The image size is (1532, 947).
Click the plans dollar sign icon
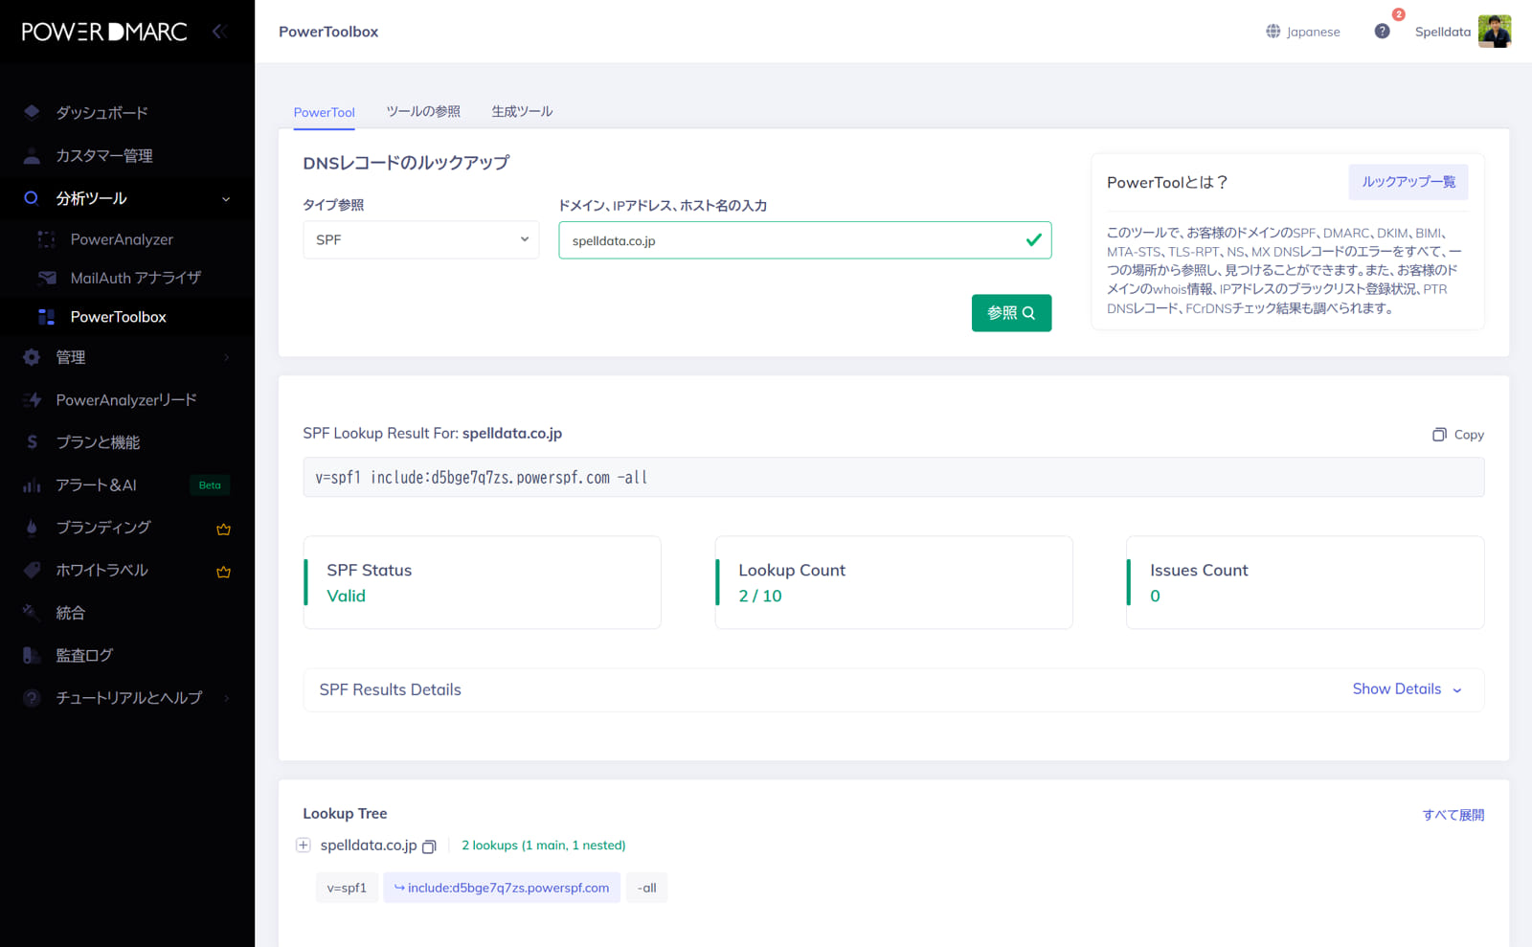point(32,441)
